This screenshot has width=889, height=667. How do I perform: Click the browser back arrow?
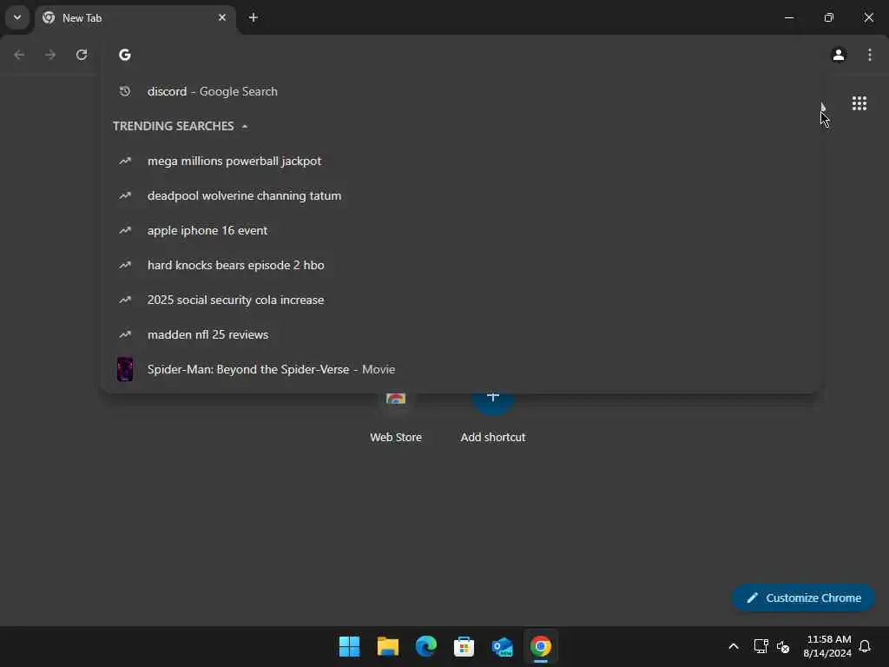19,55
